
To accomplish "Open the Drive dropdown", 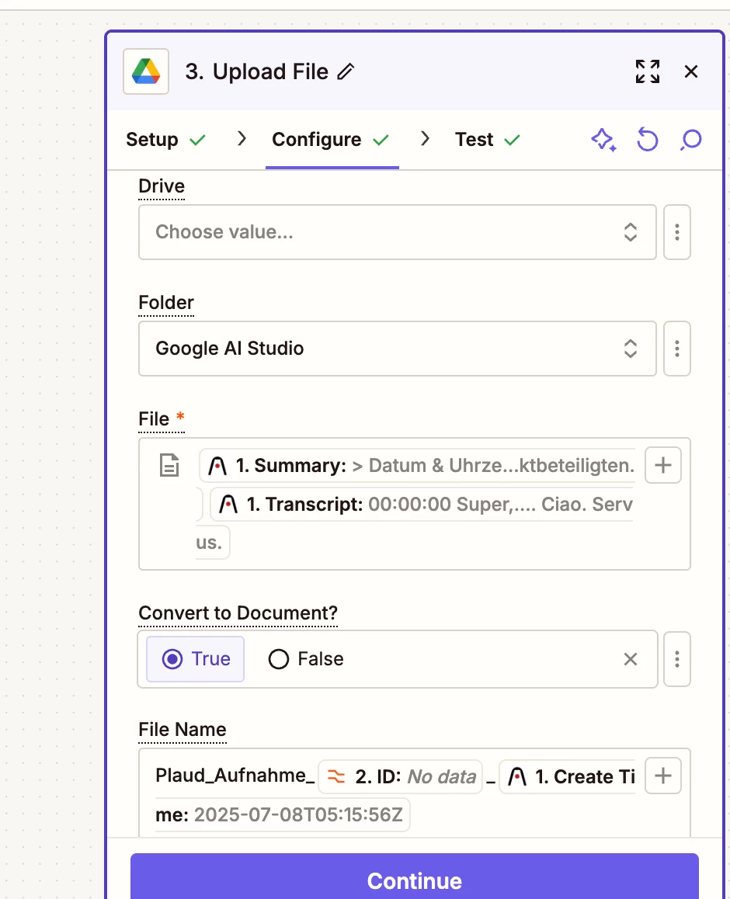I will pyautogui.click(x=397, y=232).
